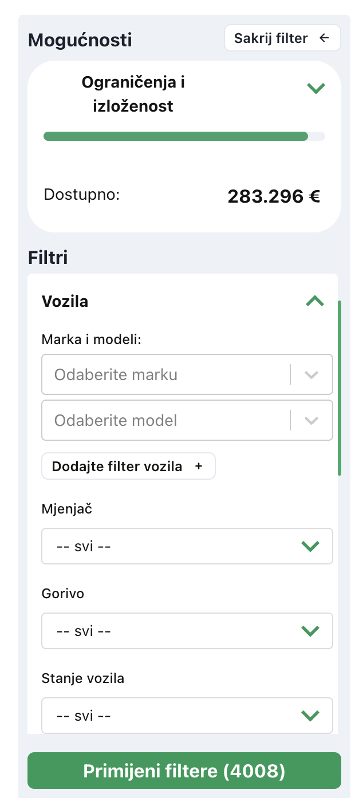Click the green chevron in the Mjenjač field
The height and width of the screenshot is (798, 355).
coord(310,546)
